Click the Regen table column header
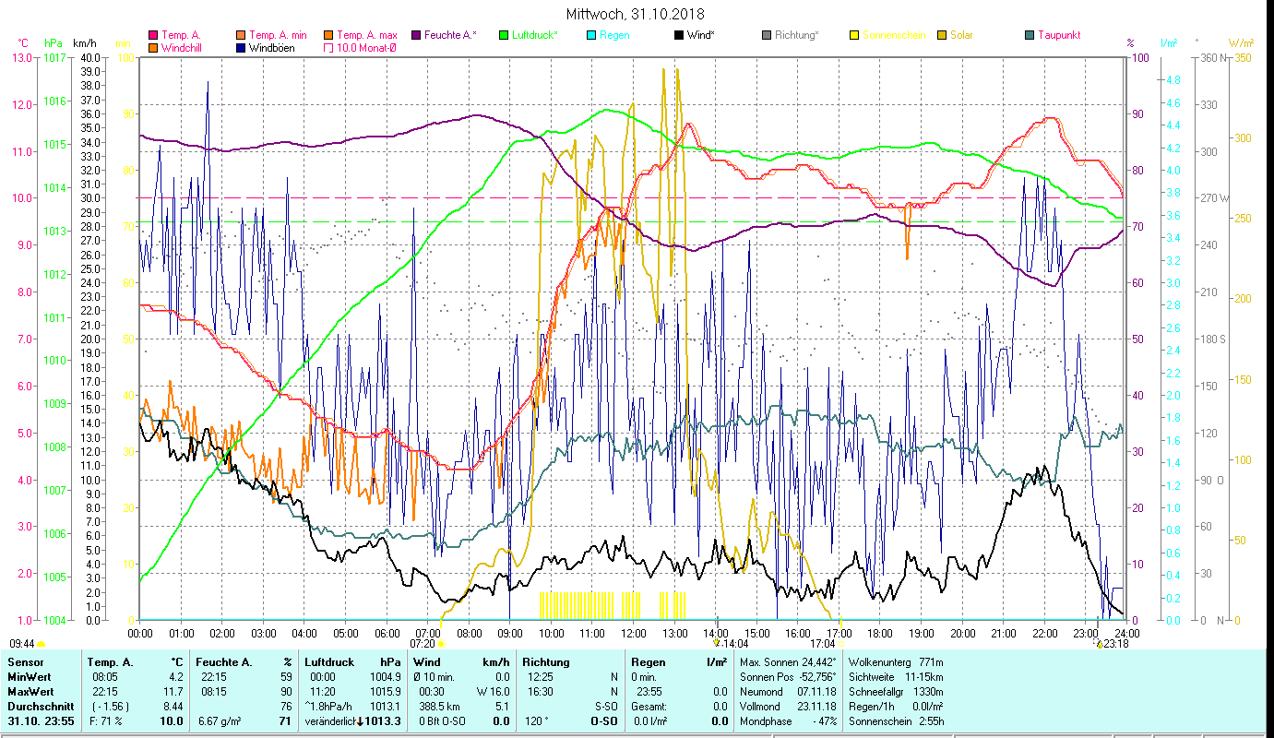 (x=649, y=662)
